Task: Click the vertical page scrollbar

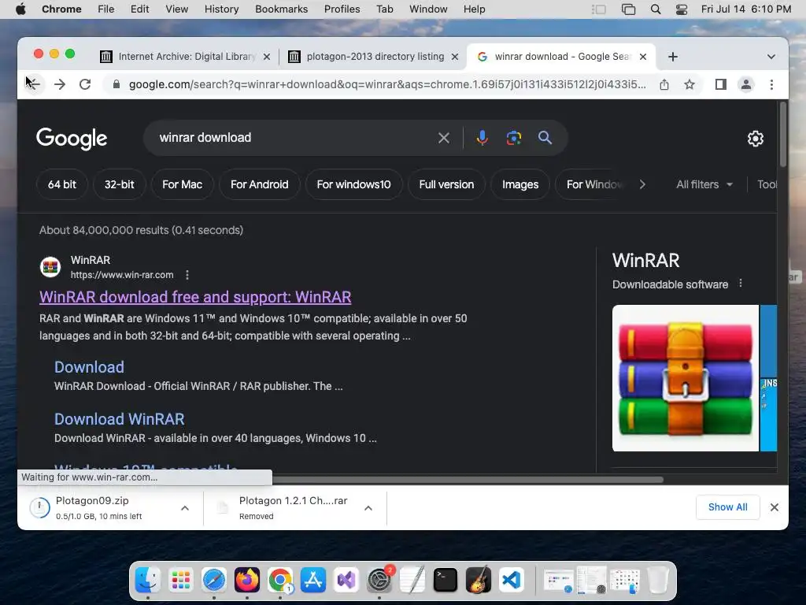Action: point(783,135)
